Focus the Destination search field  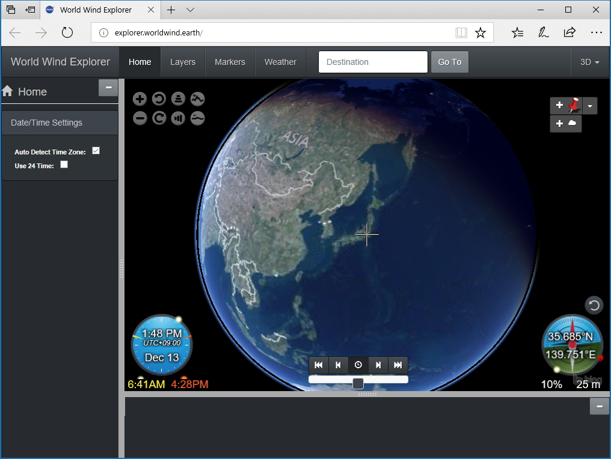pos(373,62)
